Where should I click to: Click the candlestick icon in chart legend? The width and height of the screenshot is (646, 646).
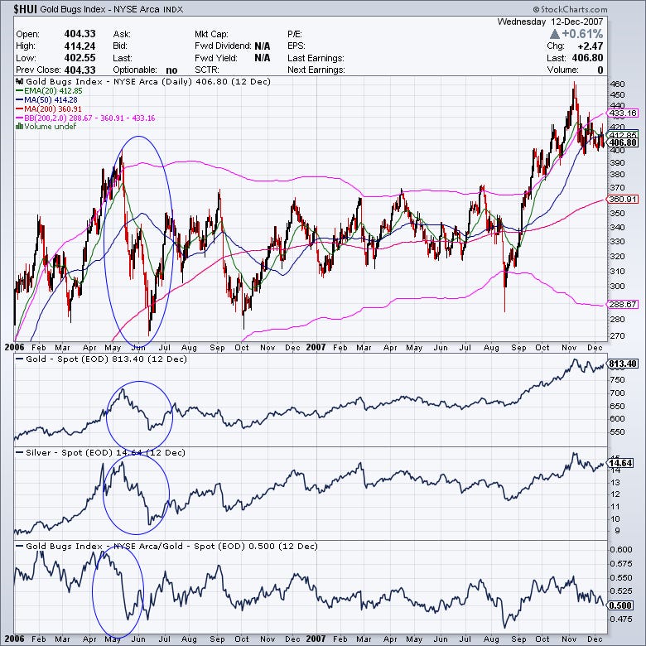click(x=19, y=81)
